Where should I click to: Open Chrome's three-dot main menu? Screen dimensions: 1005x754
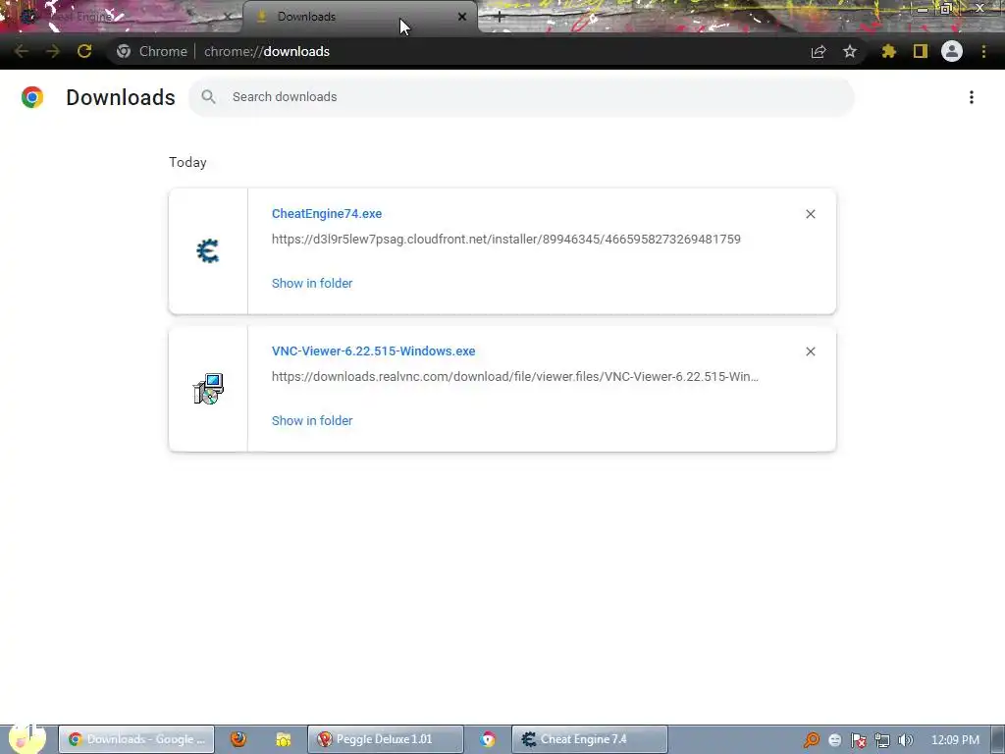pyautogui.click(x=983, y=51)
